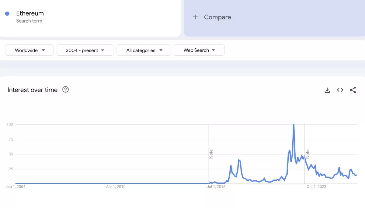Click the Oct 1, 2022 axis label
This screenshot has width=365, height=208.
316,187
